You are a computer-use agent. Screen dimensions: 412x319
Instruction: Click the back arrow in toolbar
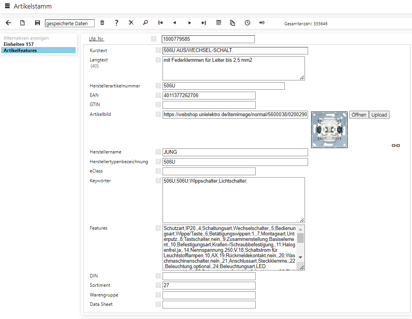pyautogui.click(x=8, y=23)
